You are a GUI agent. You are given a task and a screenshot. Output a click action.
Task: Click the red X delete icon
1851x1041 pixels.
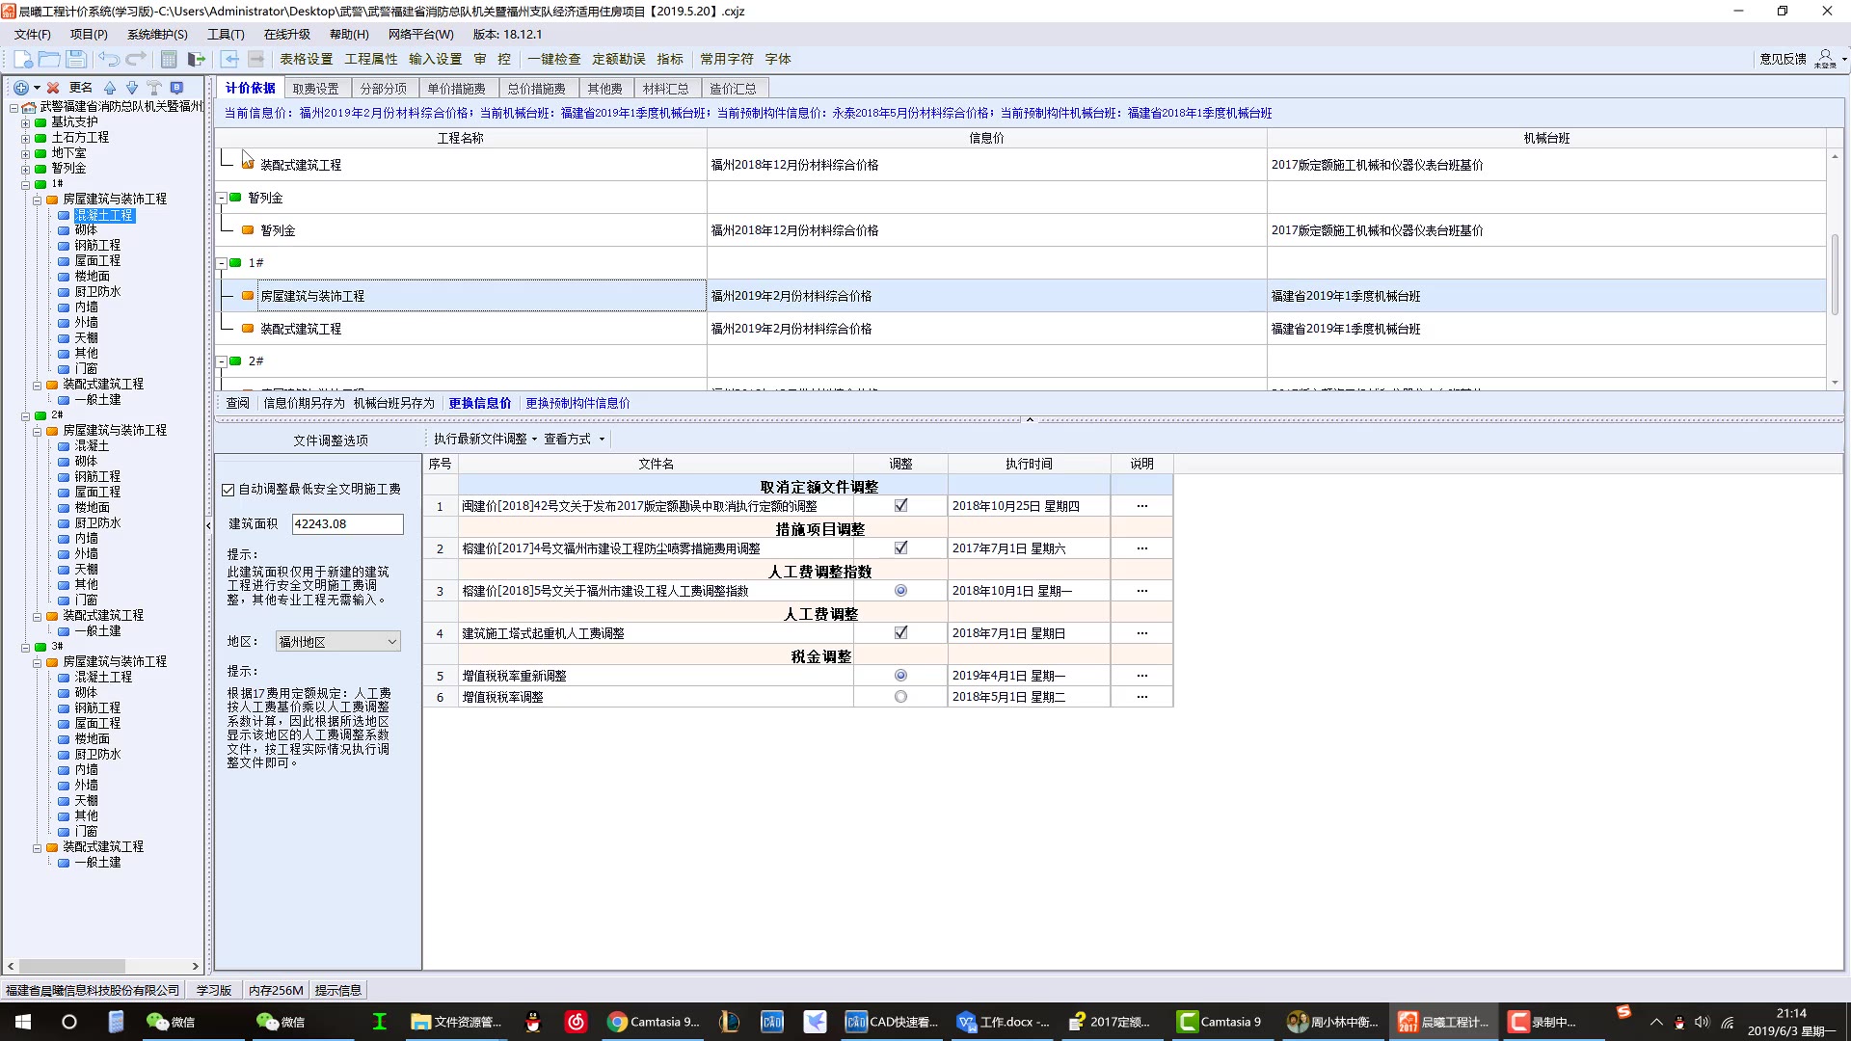pos(53,88)
